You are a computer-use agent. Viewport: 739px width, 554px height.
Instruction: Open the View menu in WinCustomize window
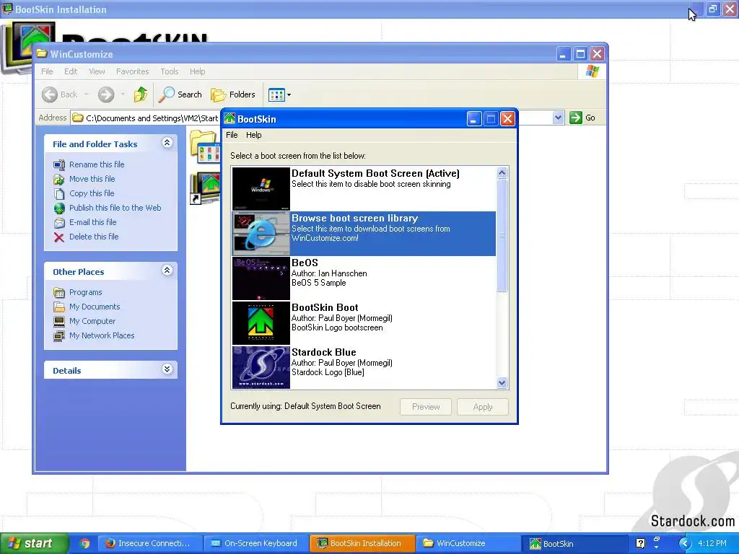(x=97, y=71)
